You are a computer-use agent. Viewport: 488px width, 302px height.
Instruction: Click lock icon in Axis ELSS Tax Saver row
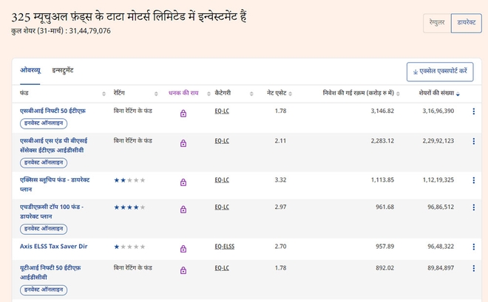click(x=183, y=249)
